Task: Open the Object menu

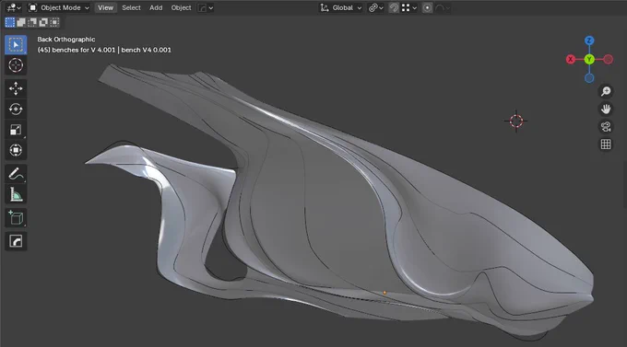Action: tap(181, 7)
